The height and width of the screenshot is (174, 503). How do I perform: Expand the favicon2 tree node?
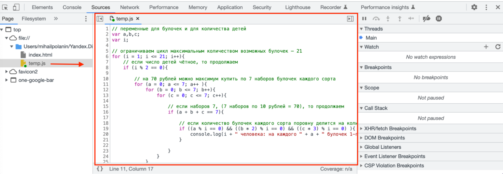tap(6, 71)
